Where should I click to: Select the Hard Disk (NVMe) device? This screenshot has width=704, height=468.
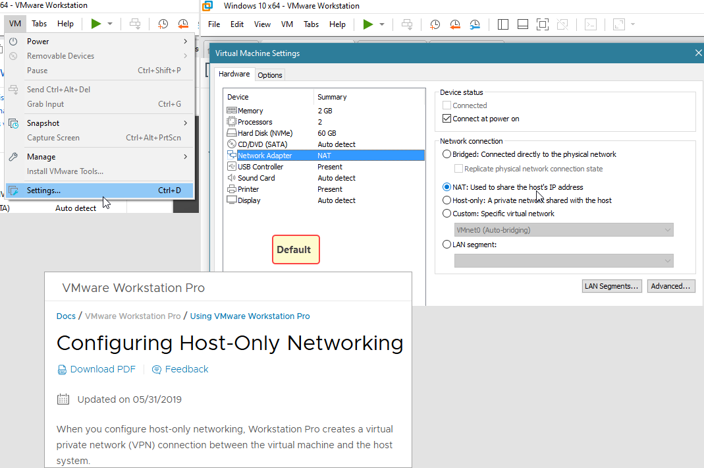coord(324,133)
